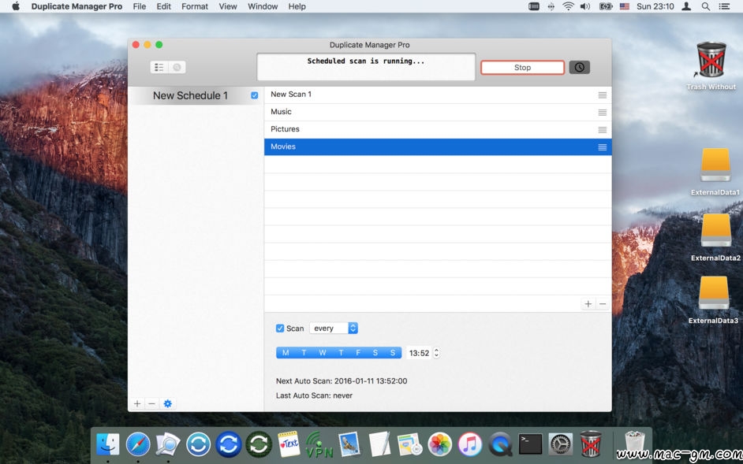The height and width of the screenshot is (464, 743).
Task: Toggle Friday in the day selector
Action: (x=358, y=353)
